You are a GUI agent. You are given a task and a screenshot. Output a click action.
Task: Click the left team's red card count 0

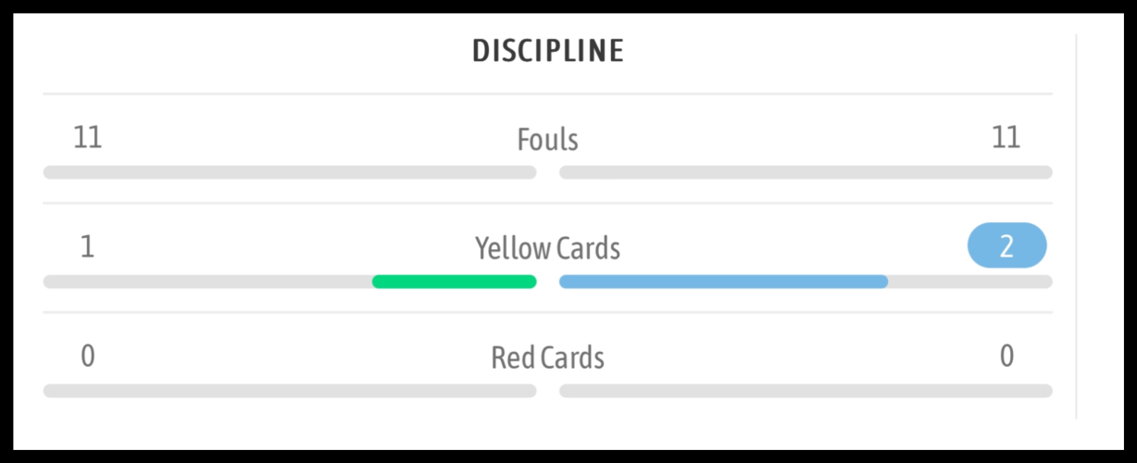[87, 357]
